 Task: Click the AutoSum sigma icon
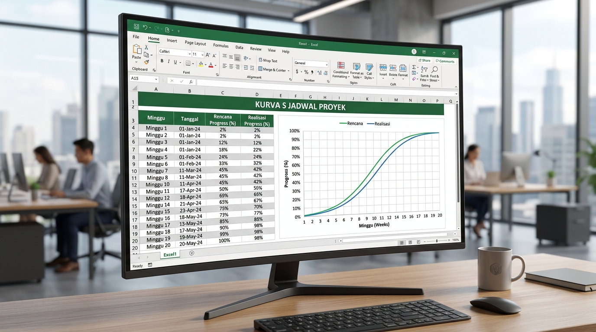pos(414,67)
